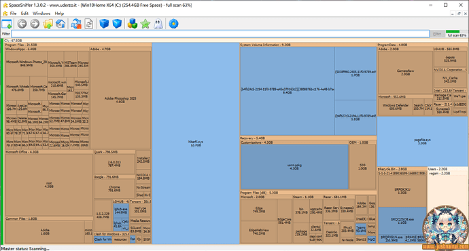Go forward with the right arrow icon

pyautogui.click(x=35, y=24)
